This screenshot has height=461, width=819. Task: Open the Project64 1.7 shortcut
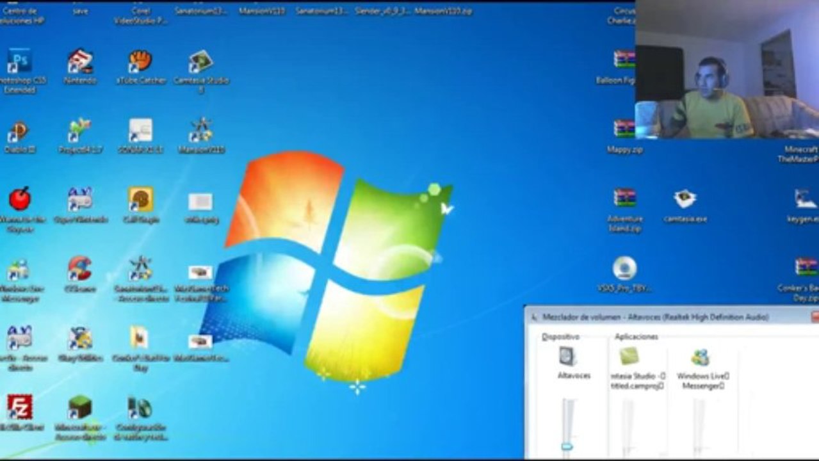pyautogui.click(x=80, y=131)
